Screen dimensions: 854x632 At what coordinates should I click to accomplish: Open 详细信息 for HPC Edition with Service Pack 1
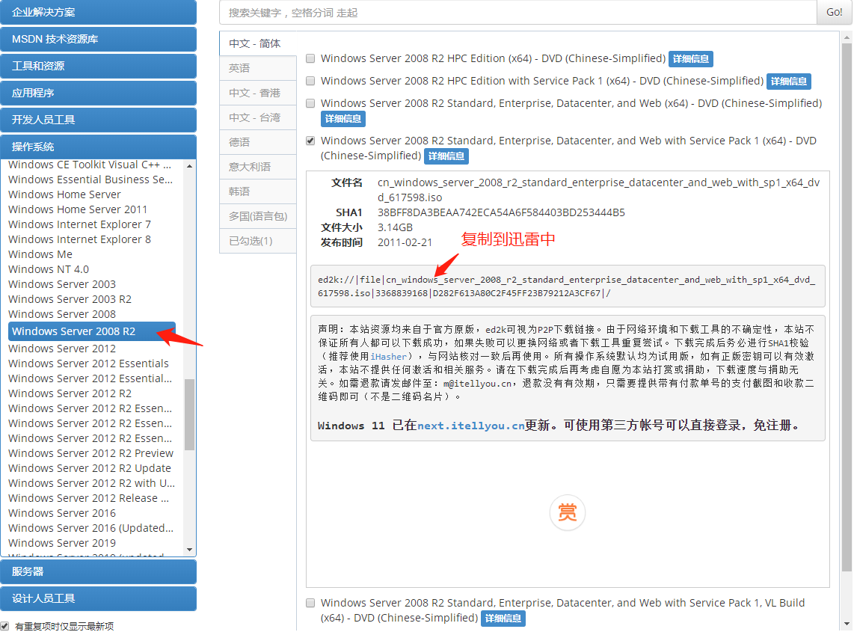tap(789, 82)
